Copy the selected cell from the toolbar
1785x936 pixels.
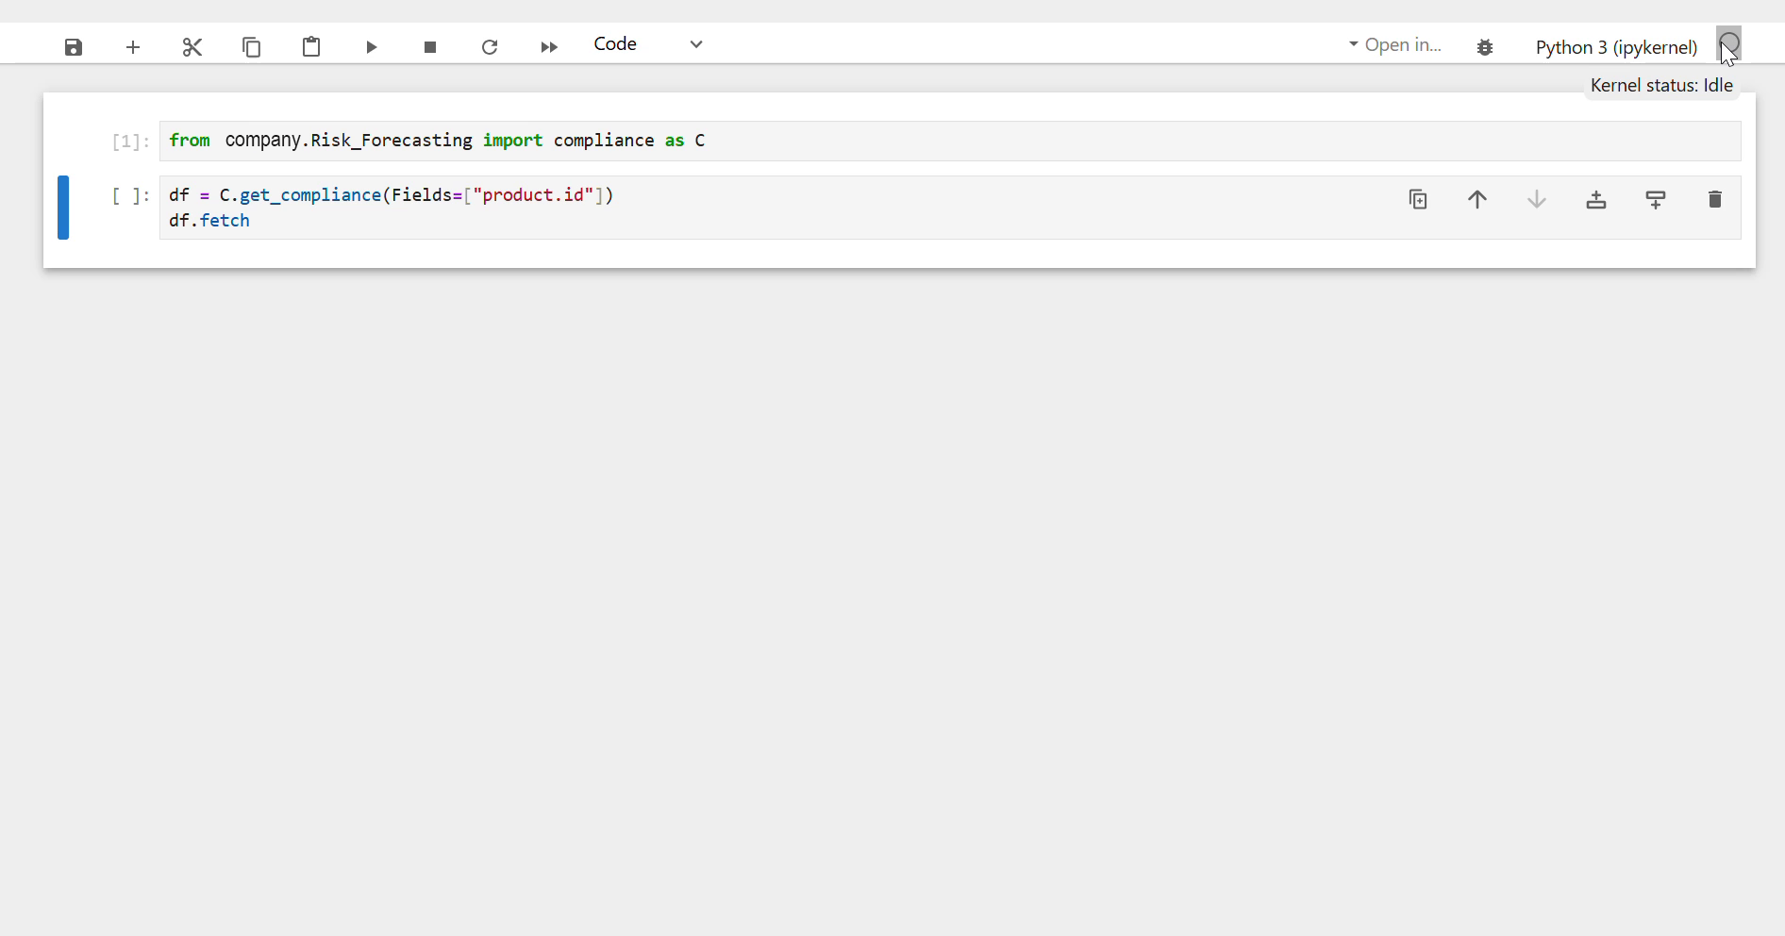[x=252, y=47]
